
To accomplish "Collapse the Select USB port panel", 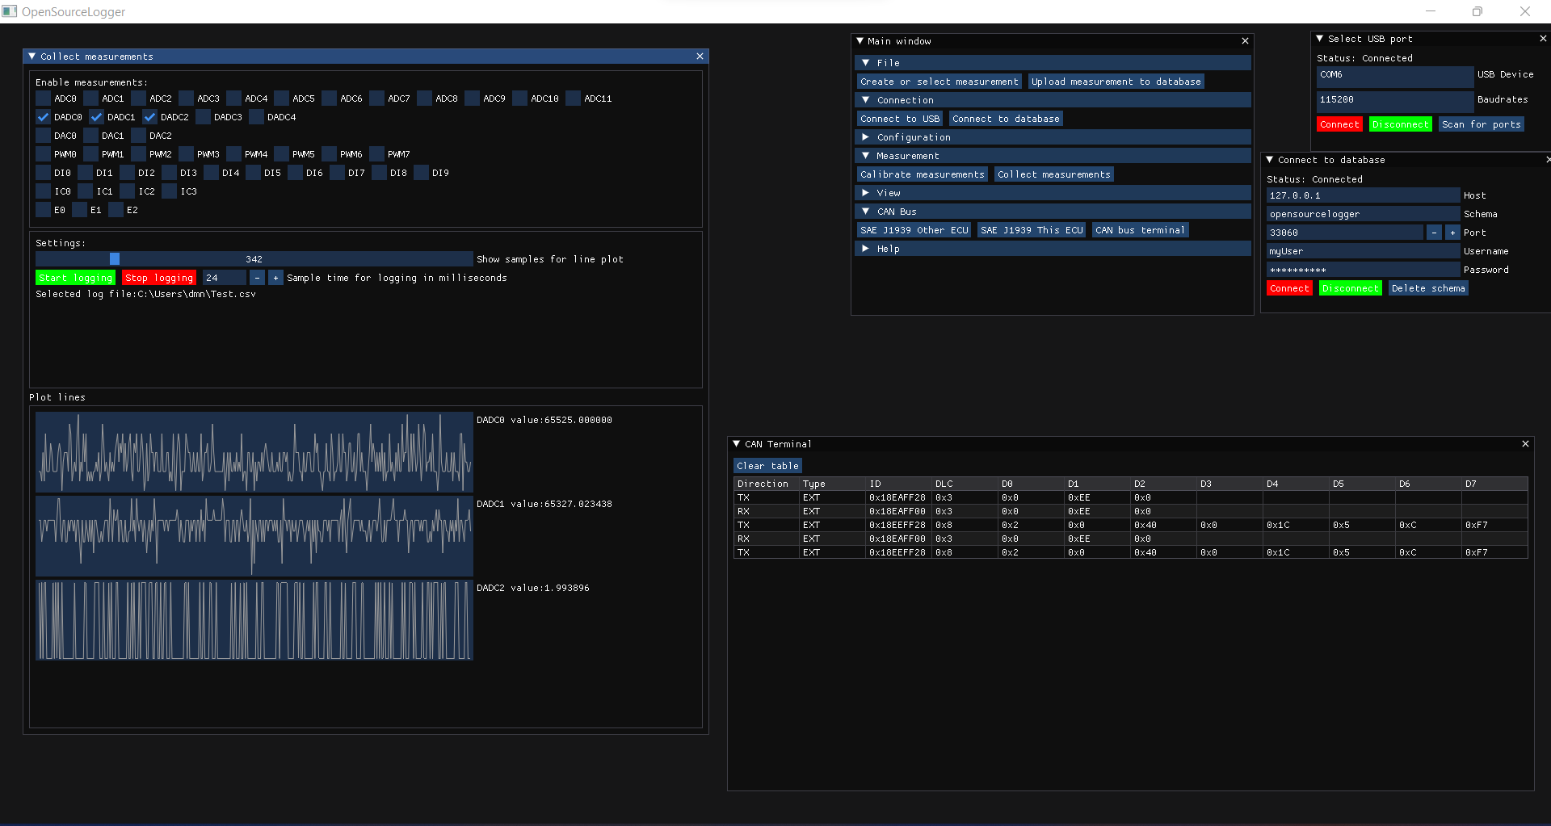I will pyautogui.click(x=1320, y=39).
